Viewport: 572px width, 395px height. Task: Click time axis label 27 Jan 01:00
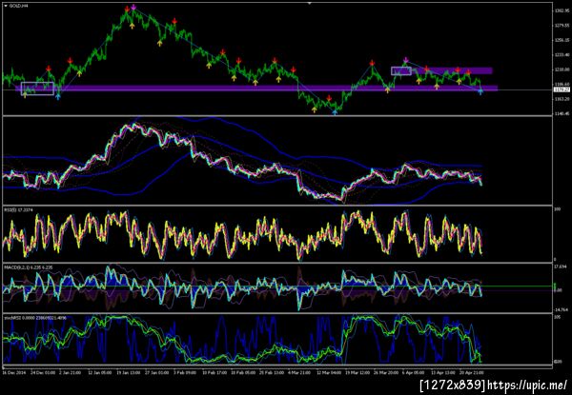(157, 373)
